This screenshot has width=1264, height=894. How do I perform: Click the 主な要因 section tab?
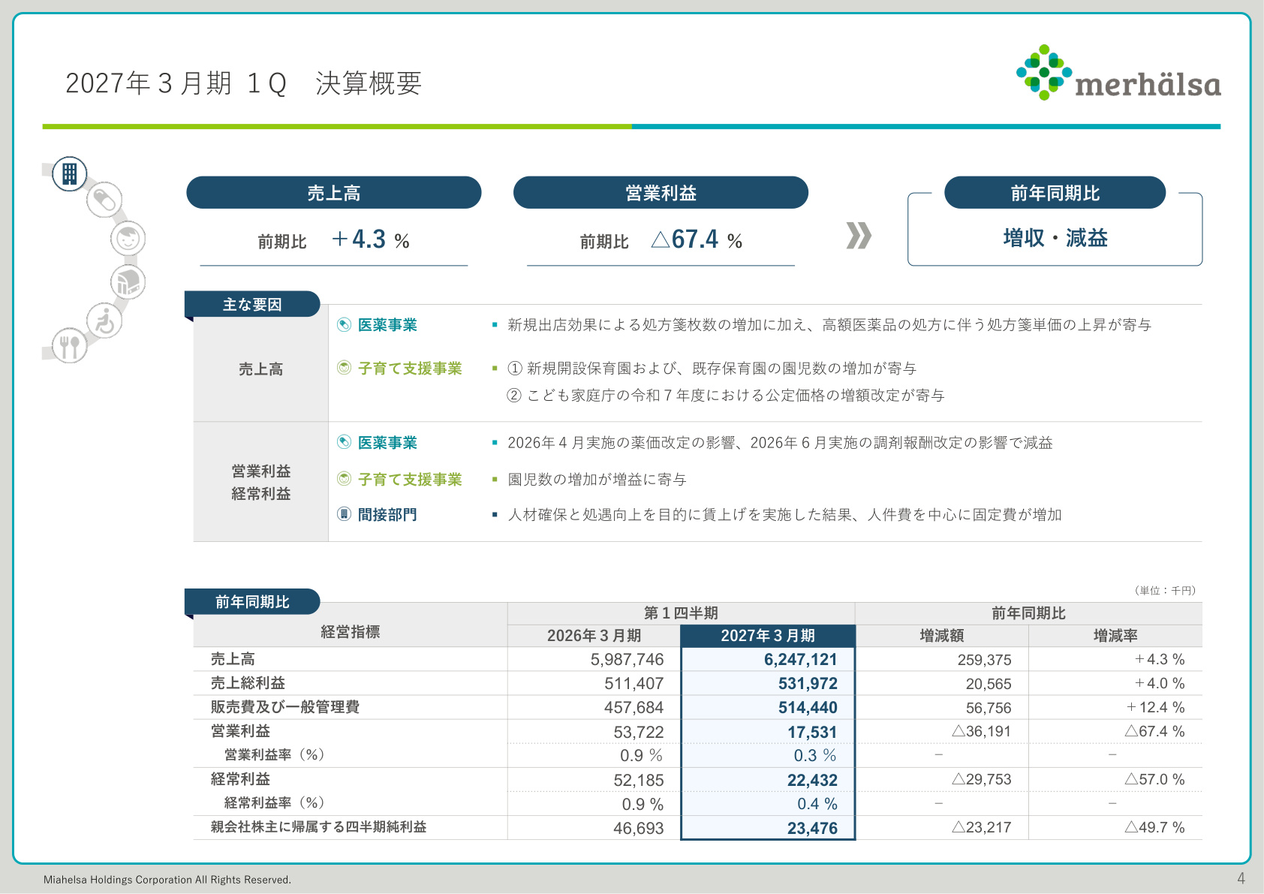click(252, 304)
